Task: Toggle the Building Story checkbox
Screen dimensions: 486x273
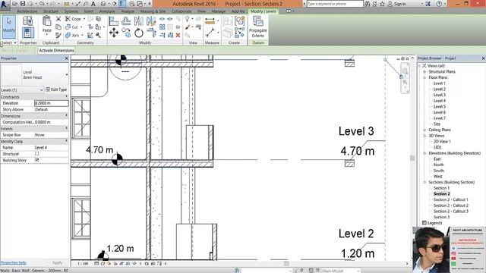Action: (37, 160)
